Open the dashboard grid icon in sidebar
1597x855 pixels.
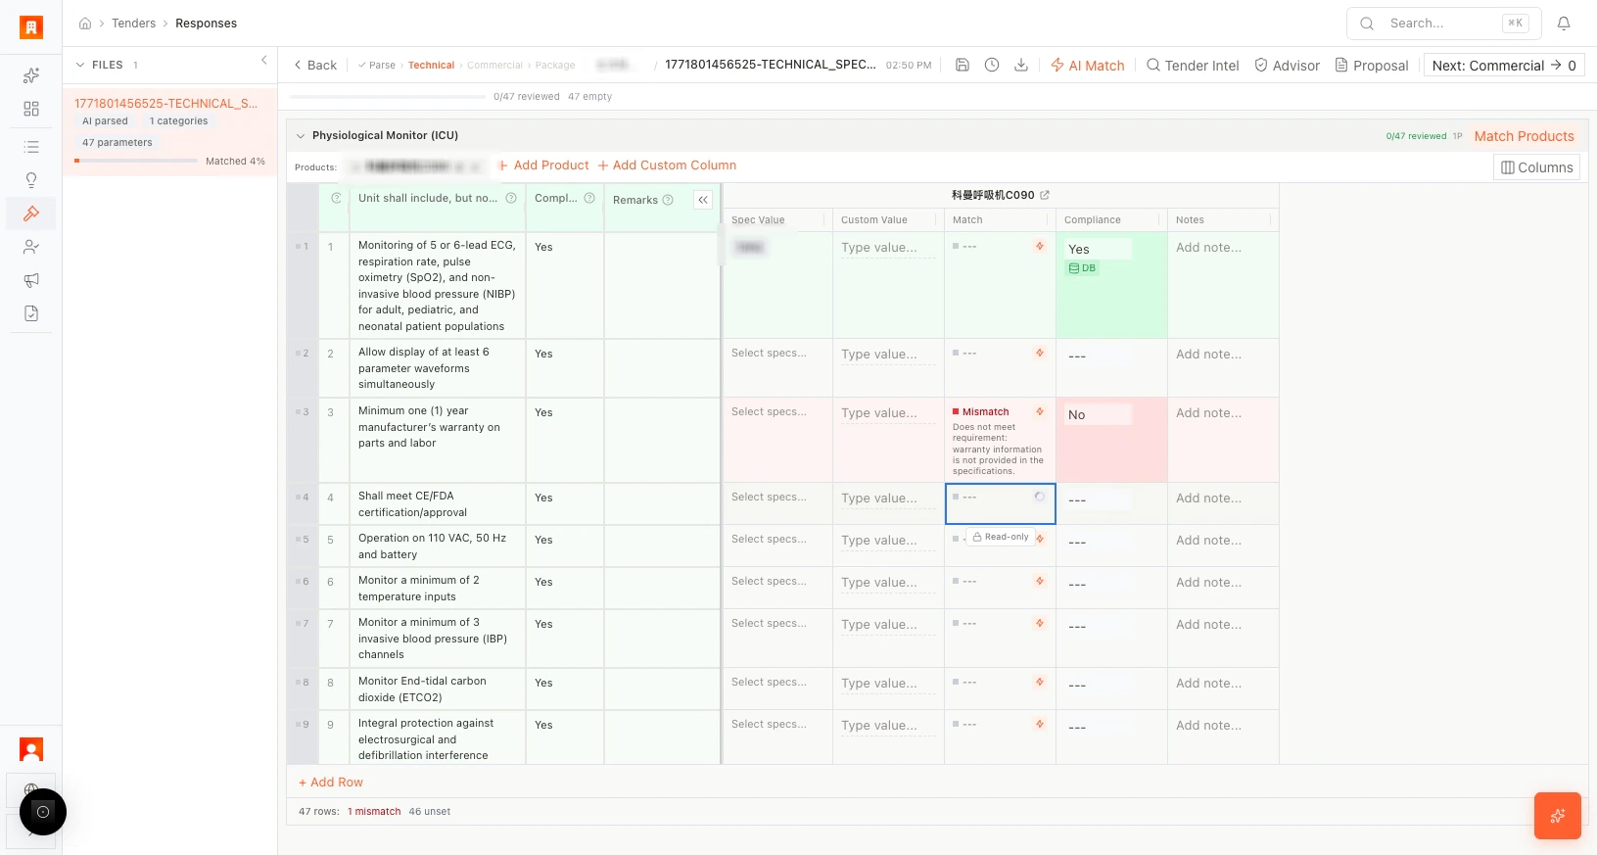pyautogui.click(x=31, y=109)
